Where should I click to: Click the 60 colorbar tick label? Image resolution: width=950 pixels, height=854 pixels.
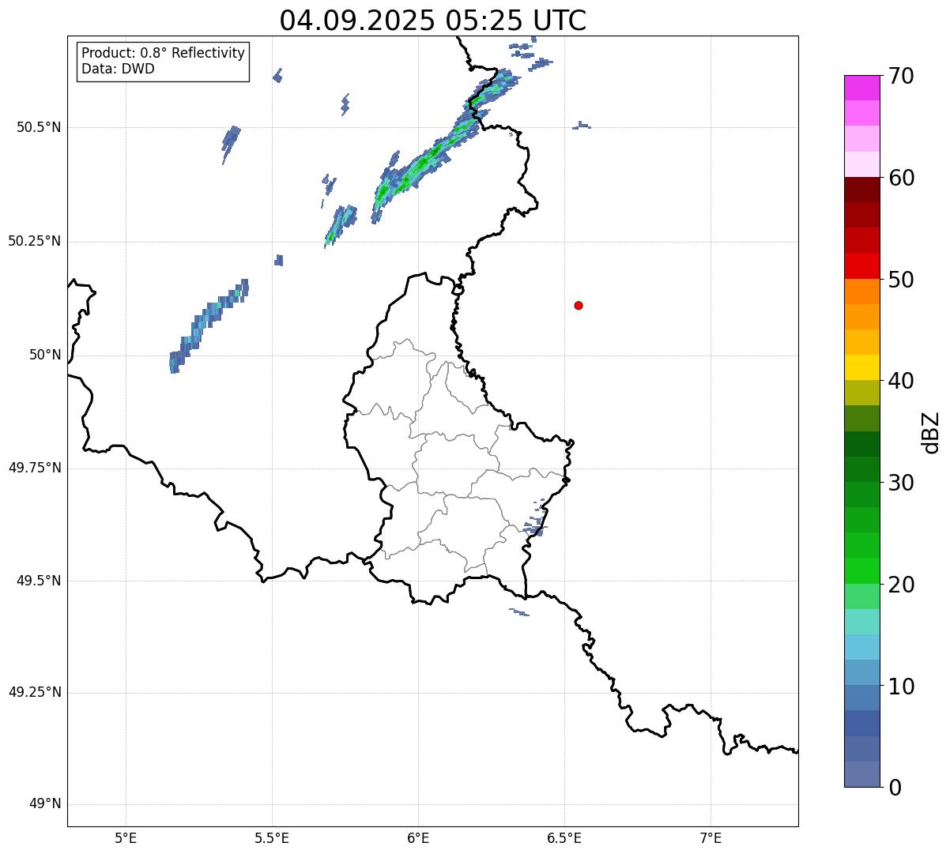[901, 178]
